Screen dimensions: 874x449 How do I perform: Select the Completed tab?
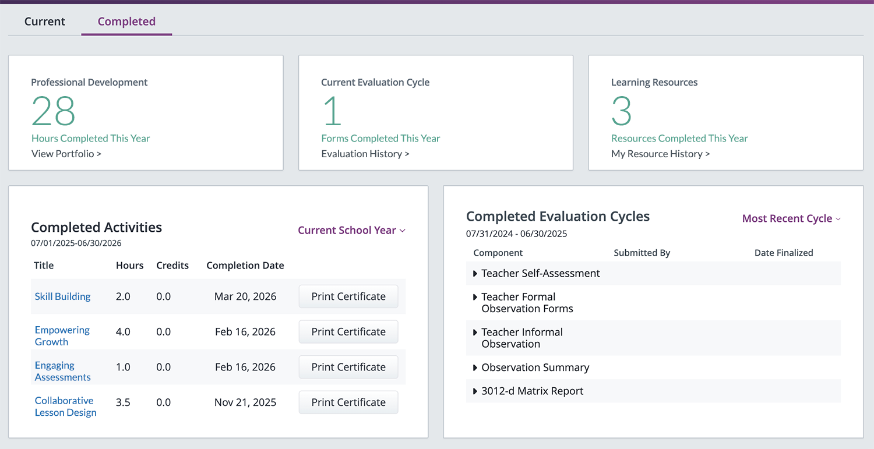click(126, 22)
